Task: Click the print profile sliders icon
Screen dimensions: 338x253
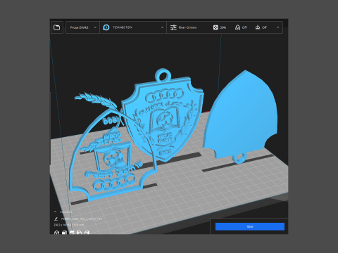Action: (173, 27)
